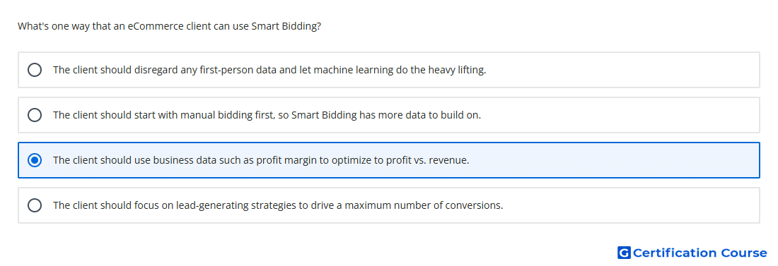This screenshot has height=266, width=778.
Task: Pick the answer text about disregarding first-person data
Action: 269,70
